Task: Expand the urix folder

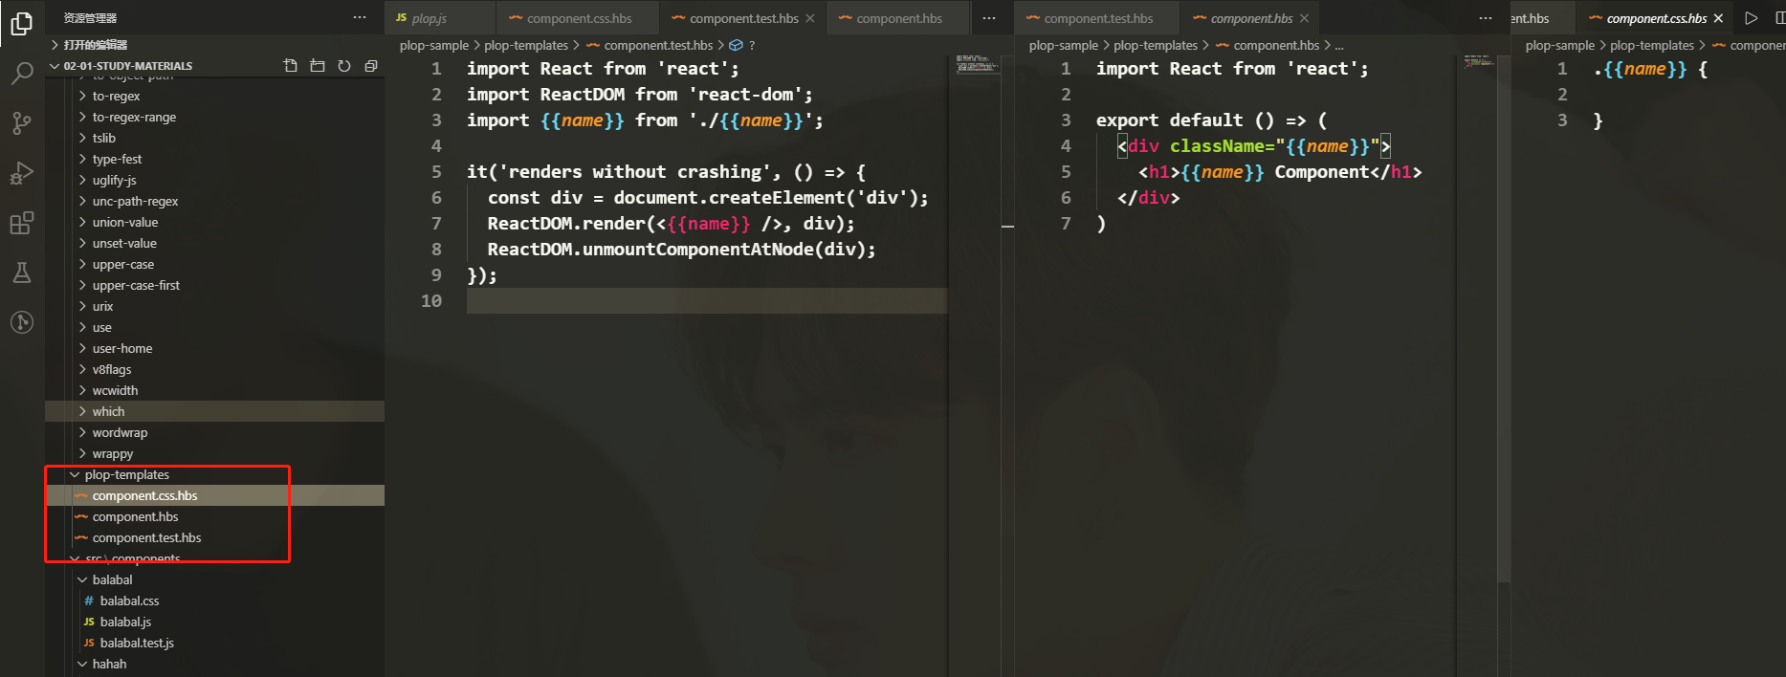Action: click(x=214, y=306)
